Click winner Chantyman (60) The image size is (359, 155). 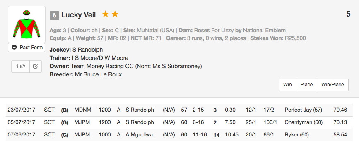pyautogui.click(x=304, y=122)
